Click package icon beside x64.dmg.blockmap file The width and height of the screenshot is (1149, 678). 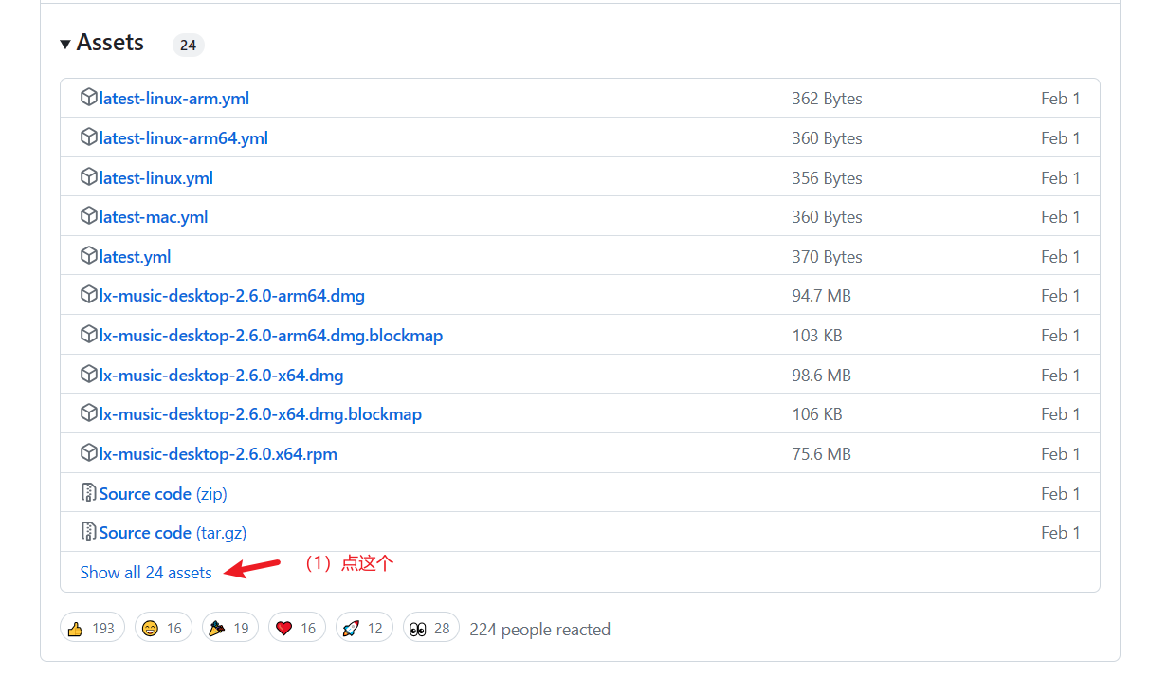[x=89, y=413]
